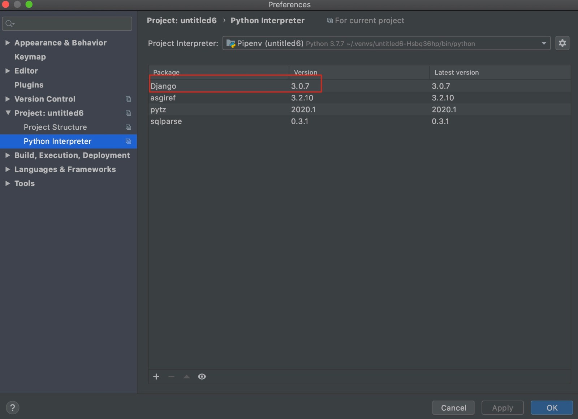Click the Project: untitled6 breadcrumb

pos(182,21)
